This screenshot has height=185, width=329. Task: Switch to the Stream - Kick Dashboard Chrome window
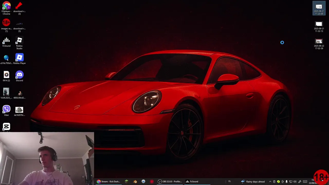[x=108, y=181]
